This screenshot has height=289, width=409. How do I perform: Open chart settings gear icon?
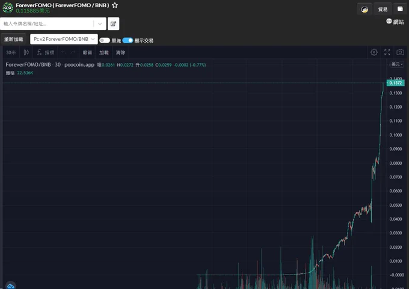coord(374,52)
